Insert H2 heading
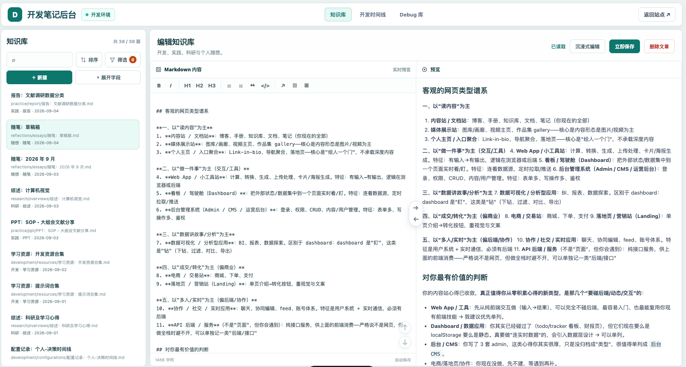Screen dimensions: 686x367 199,86
